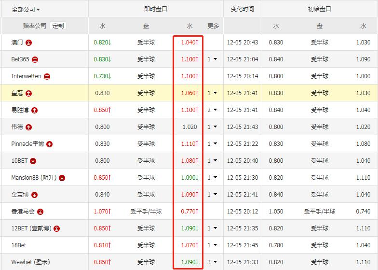The image size is (378, 270).
Task: Click the red 主 icon beside 澳门
Action: (x=29, y=43)
